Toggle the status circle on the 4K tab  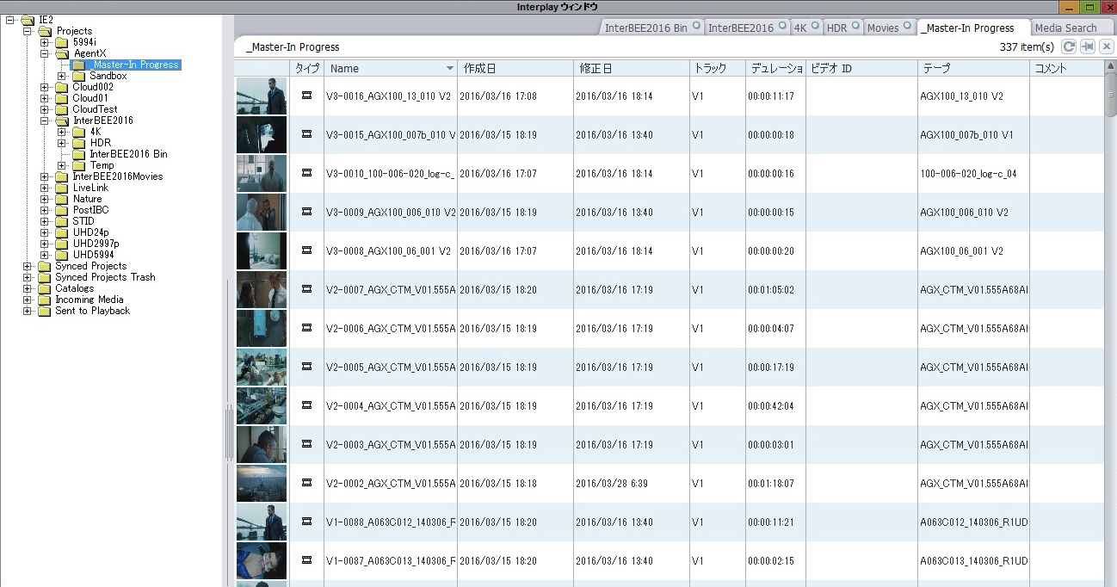(816, 27)
